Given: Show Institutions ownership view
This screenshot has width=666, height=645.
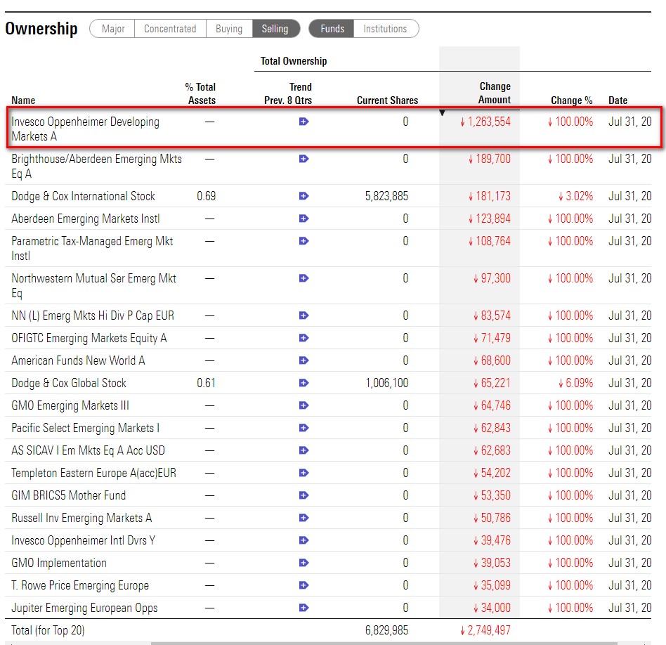Looking at the screenshot, I should point(385,29).
